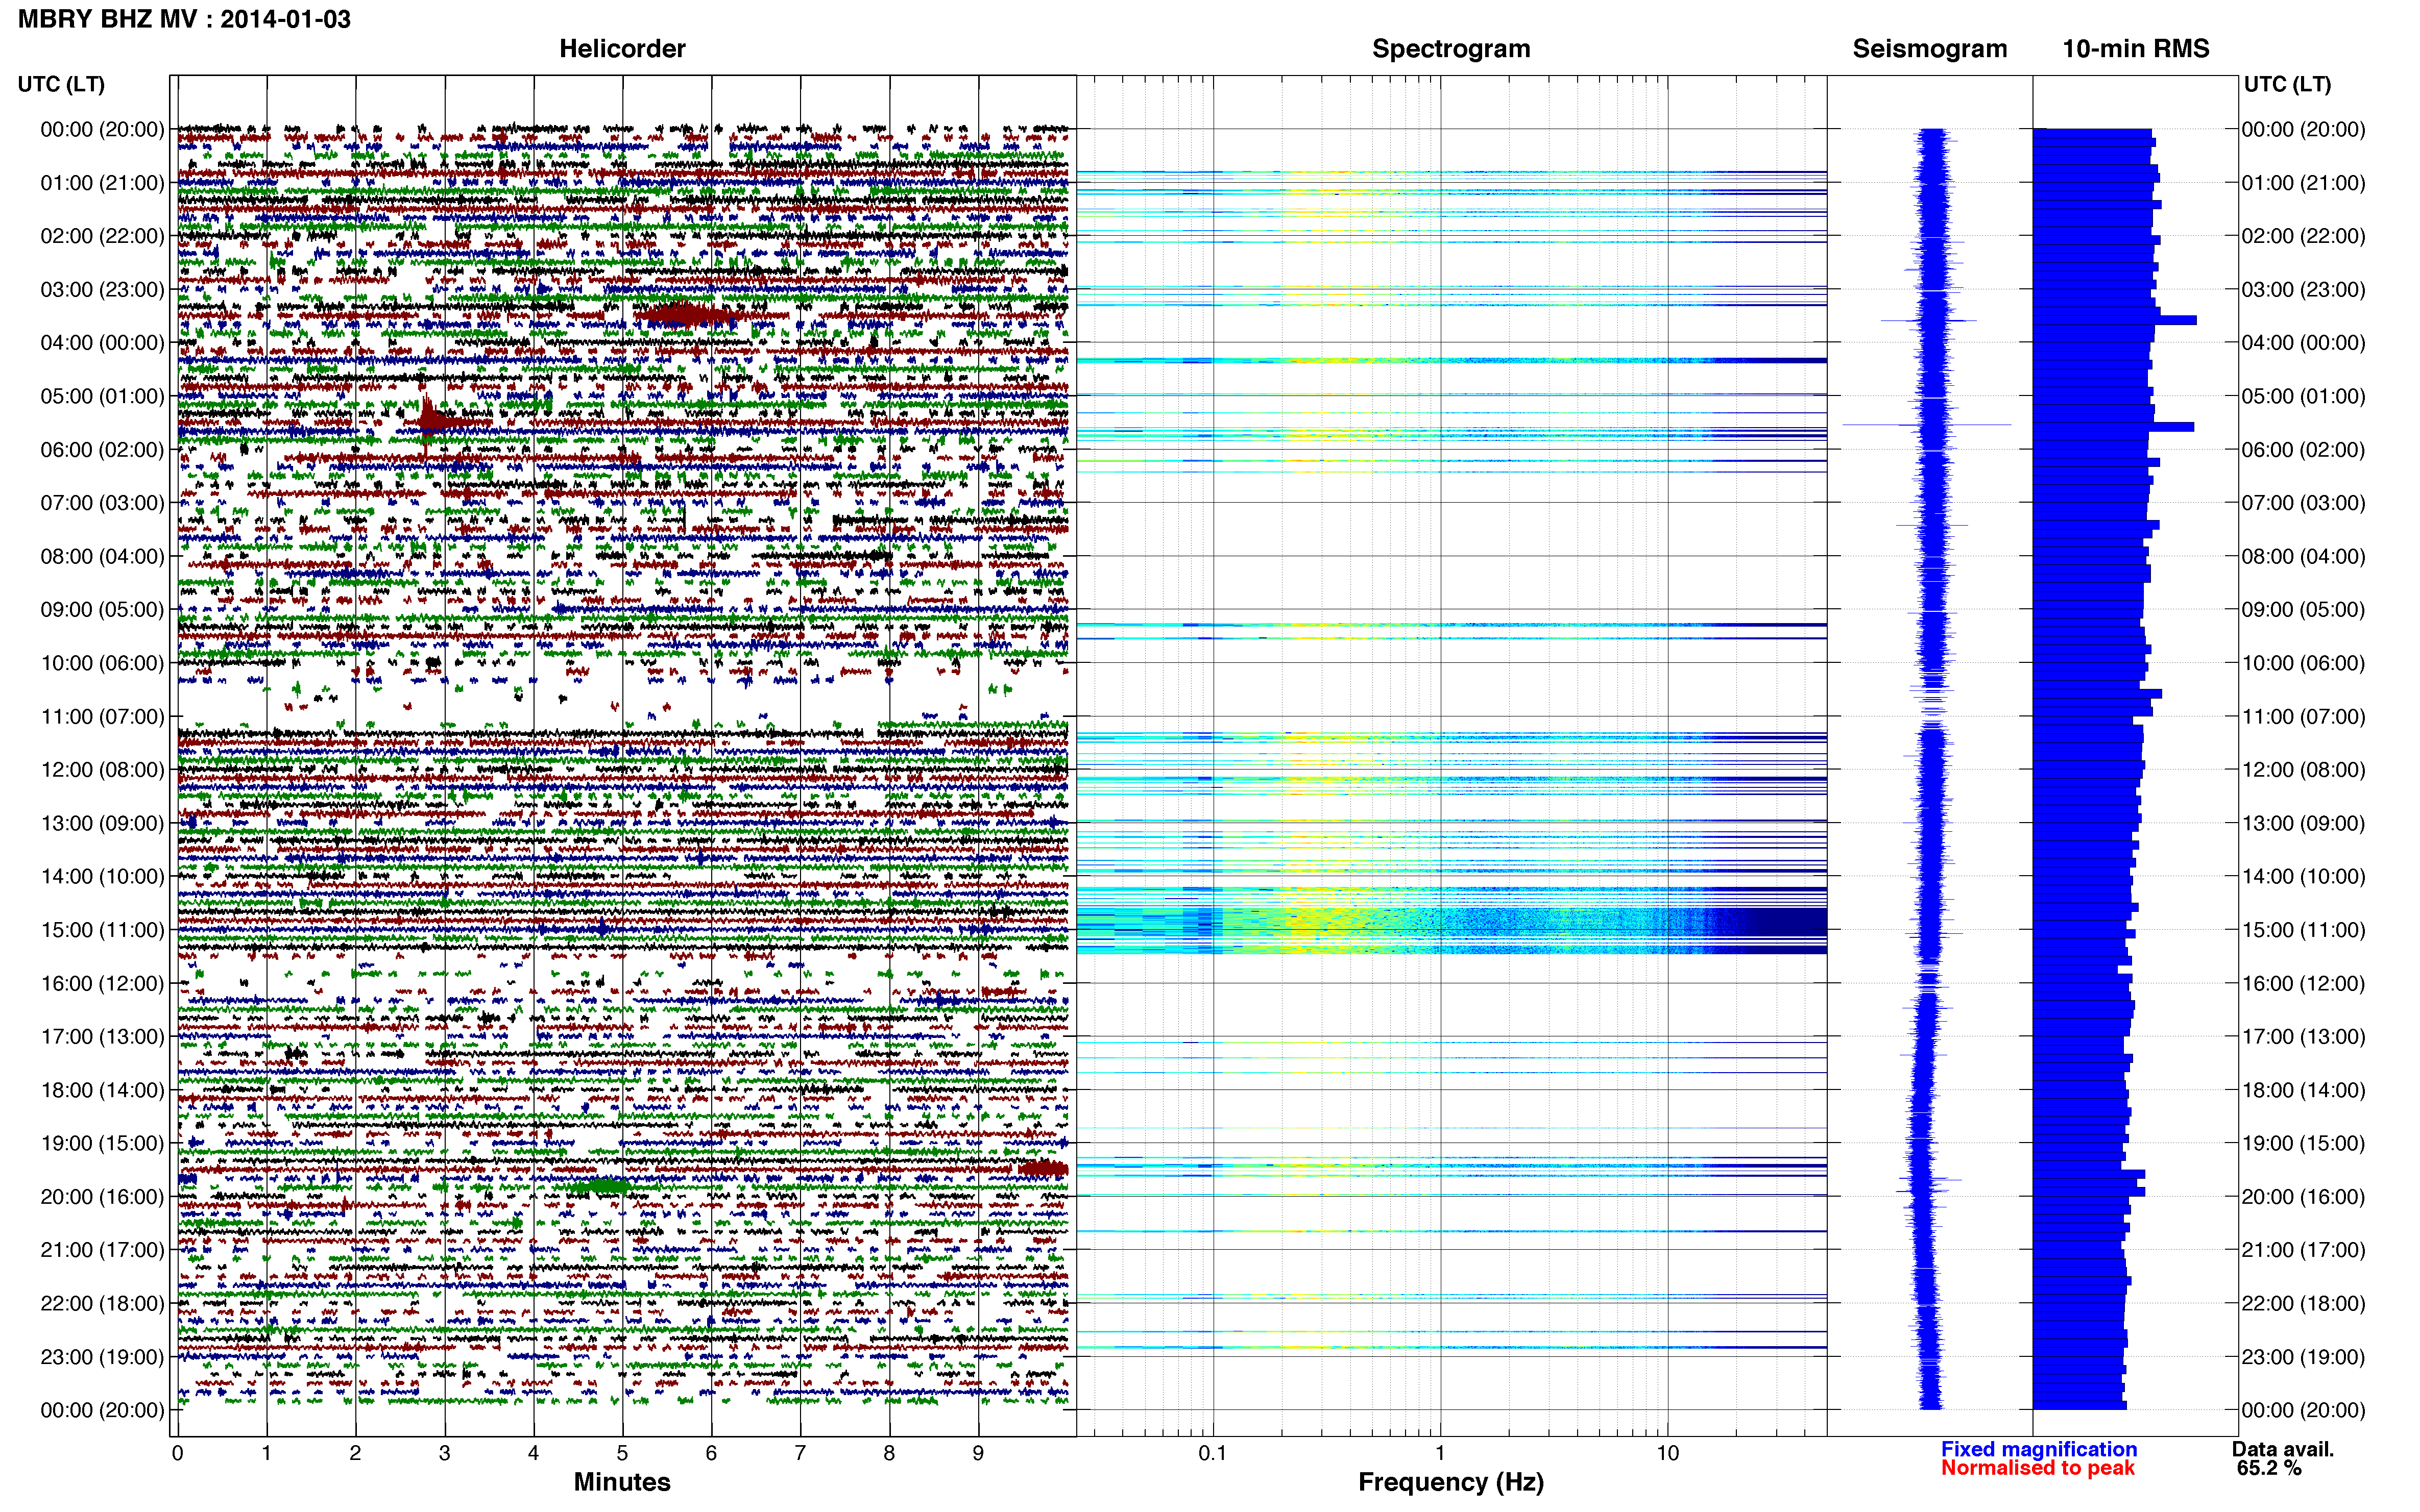Viewport: 2420px width, 1512px height.
Task: Click the large red helicorder event near 03:30
Action: [x=688, y=316]
